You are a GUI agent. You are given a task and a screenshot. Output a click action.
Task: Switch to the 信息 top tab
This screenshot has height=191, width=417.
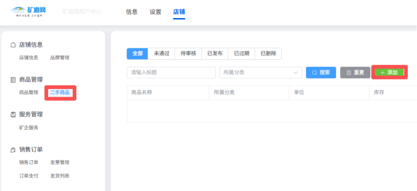[x=132, y=12]
